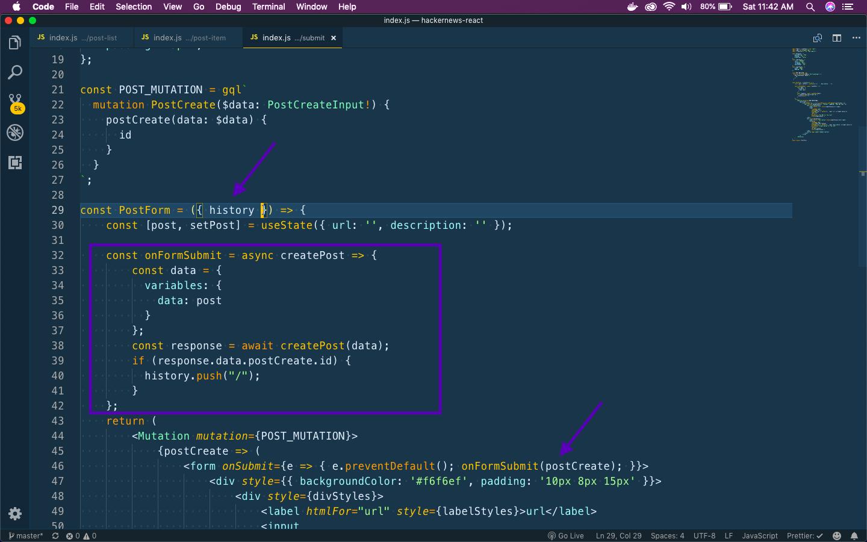
Task: Open the Notification Center list icon
Action: (848, 7)
